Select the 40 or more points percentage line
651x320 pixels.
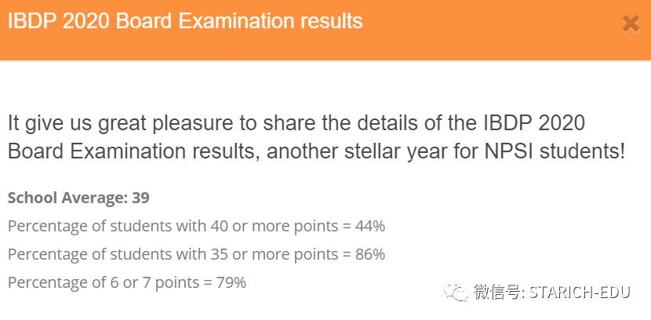tap(196, 226)
